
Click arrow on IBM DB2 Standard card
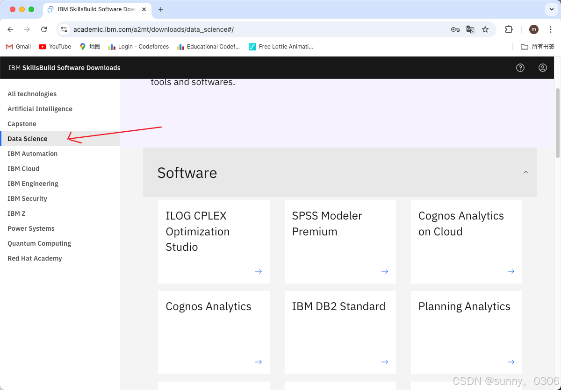tap(385, 362)
